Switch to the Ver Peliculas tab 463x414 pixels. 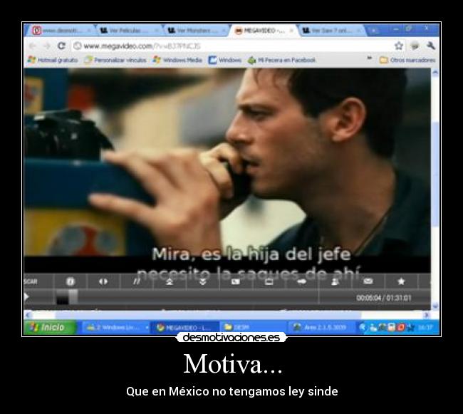click(129, 31)
